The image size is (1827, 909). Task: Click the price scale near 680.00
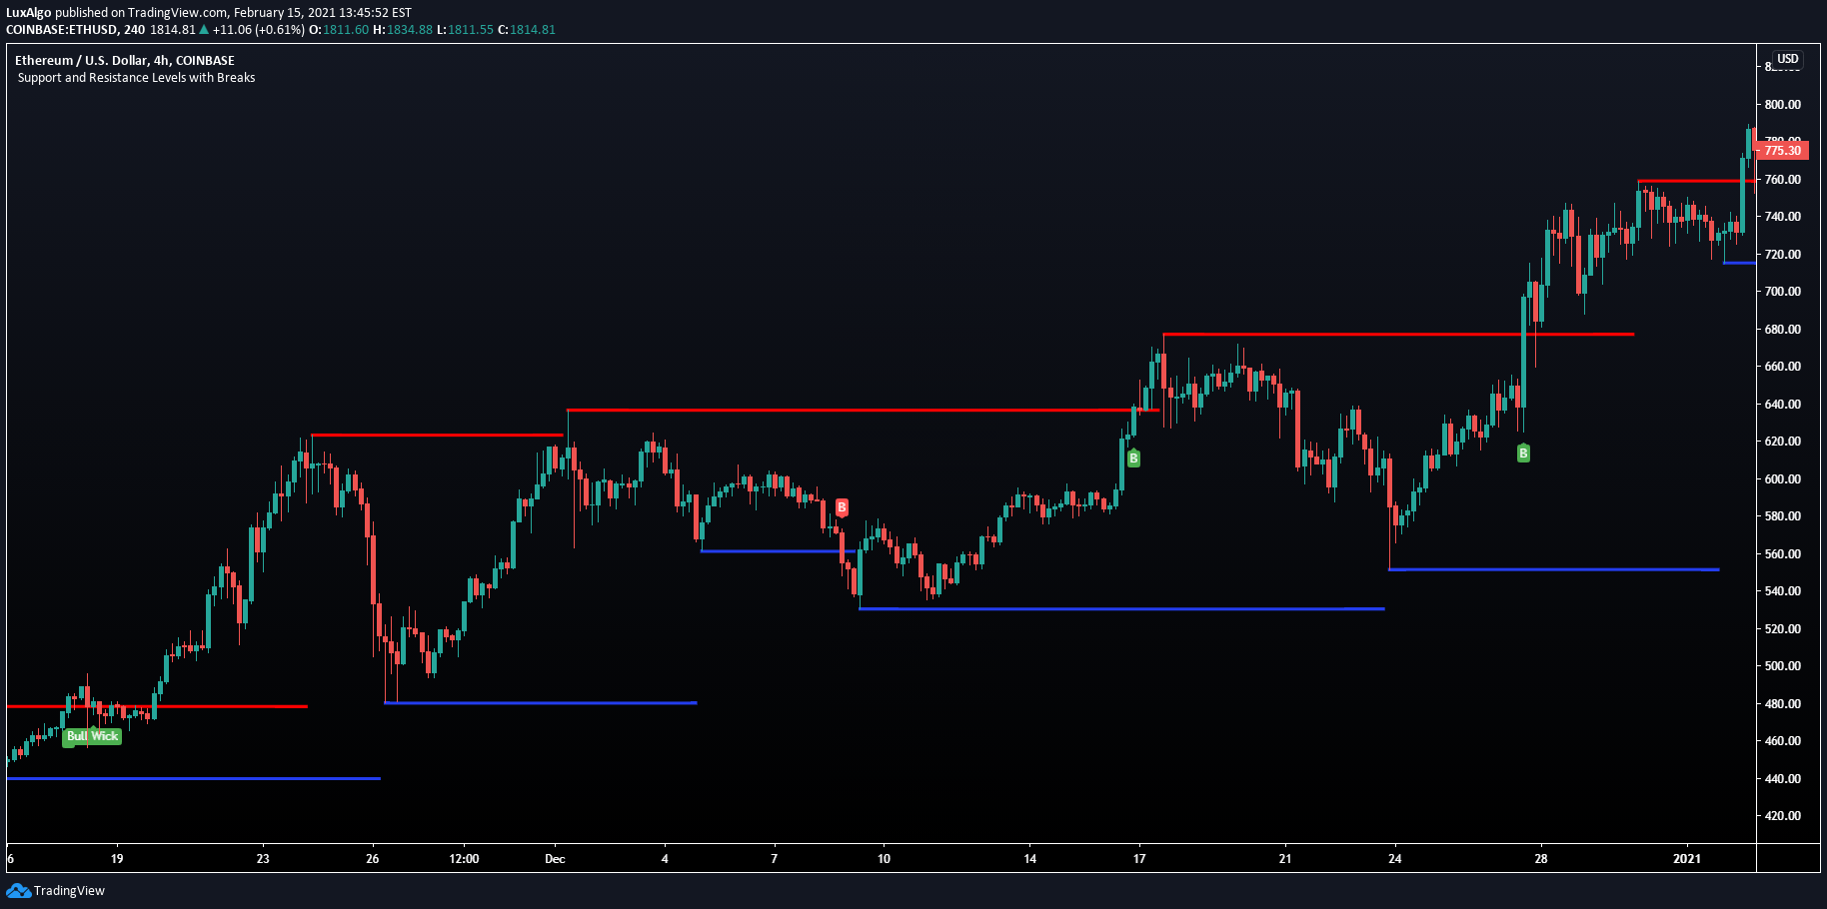click(1781, 329)
